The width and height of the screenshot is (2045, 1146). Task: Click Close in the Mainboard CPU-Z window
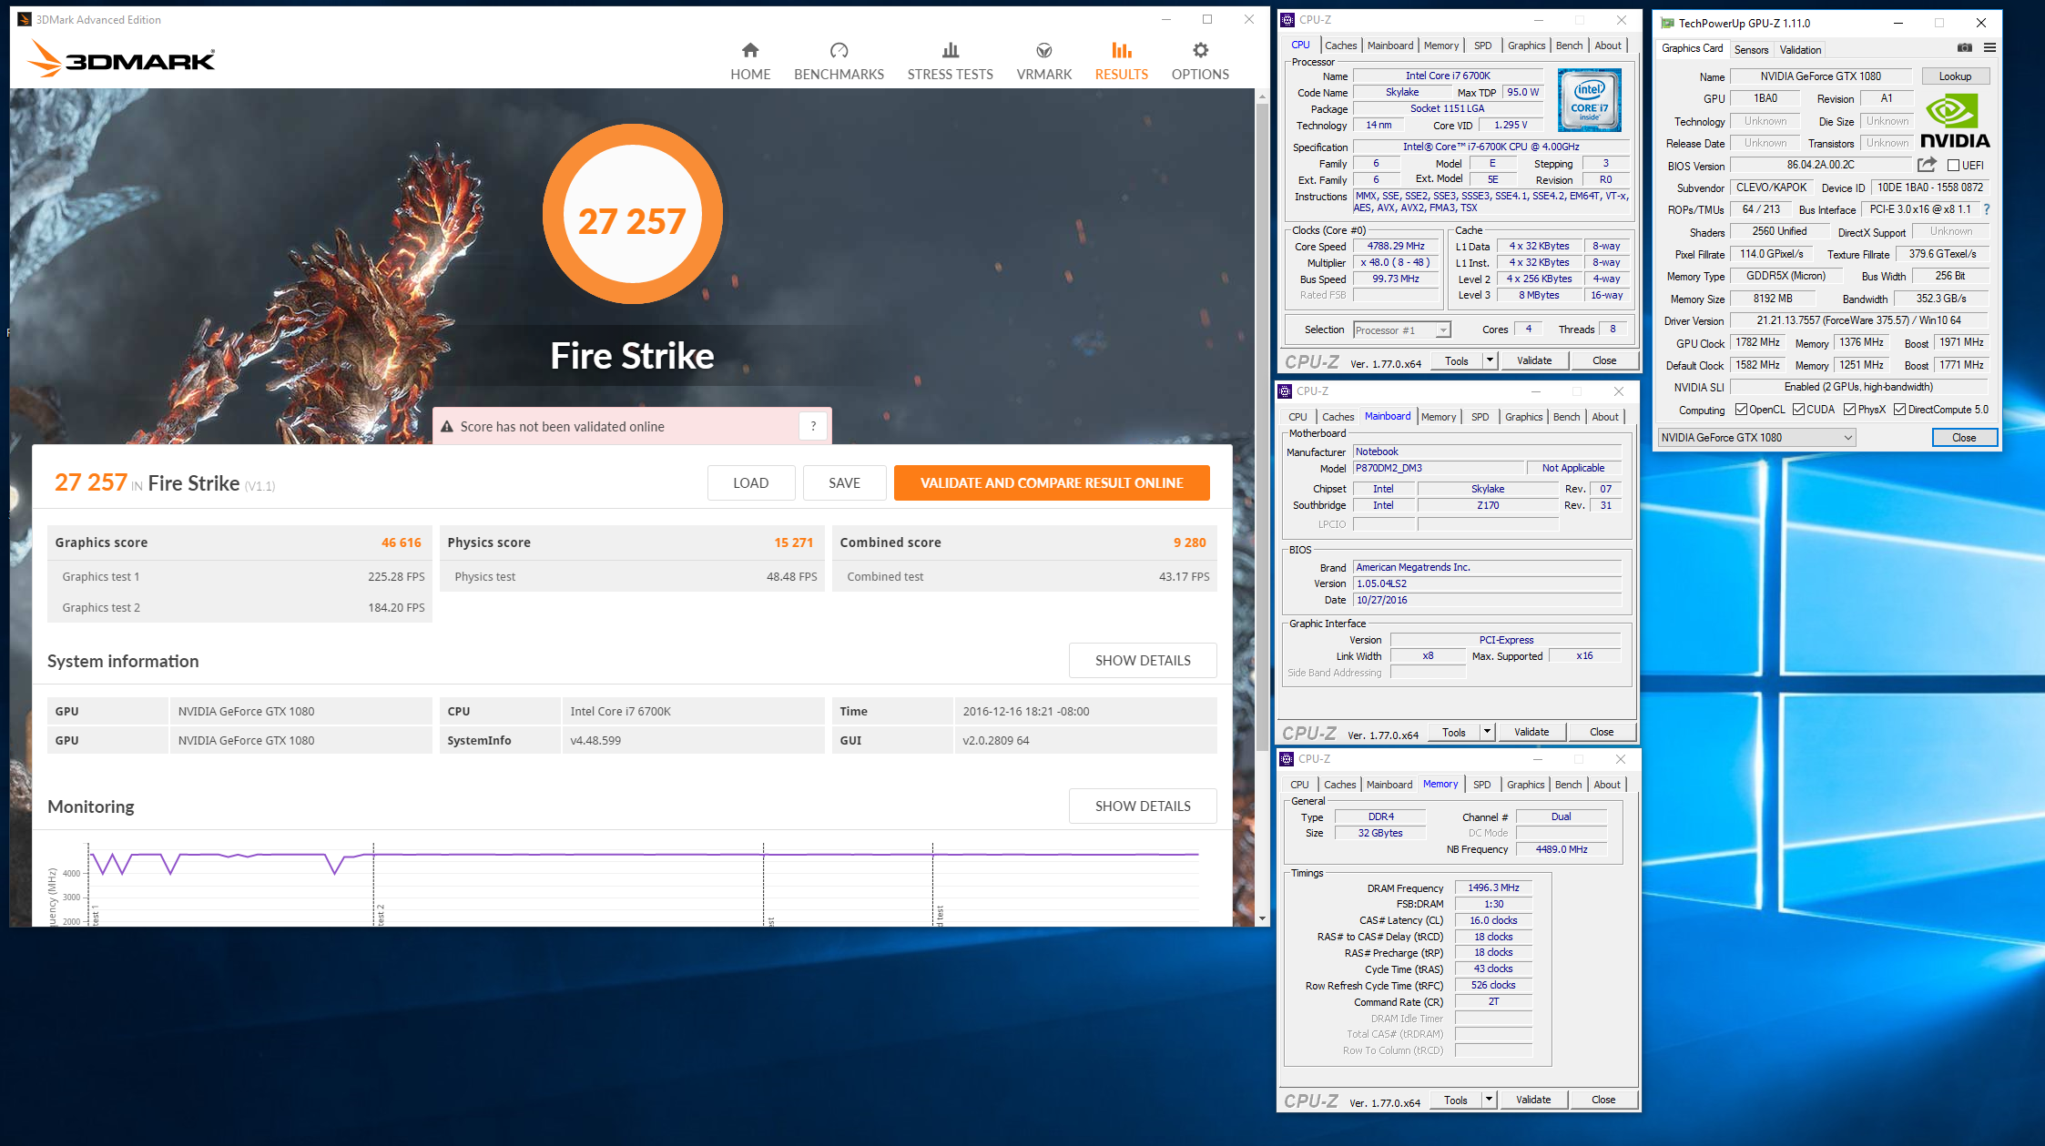(1602, 732)
